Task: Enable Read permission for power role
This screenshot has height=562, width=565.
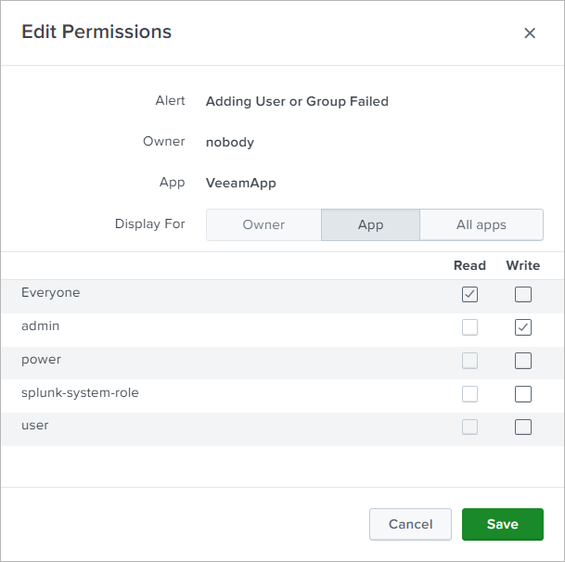Action: point(470,361)
